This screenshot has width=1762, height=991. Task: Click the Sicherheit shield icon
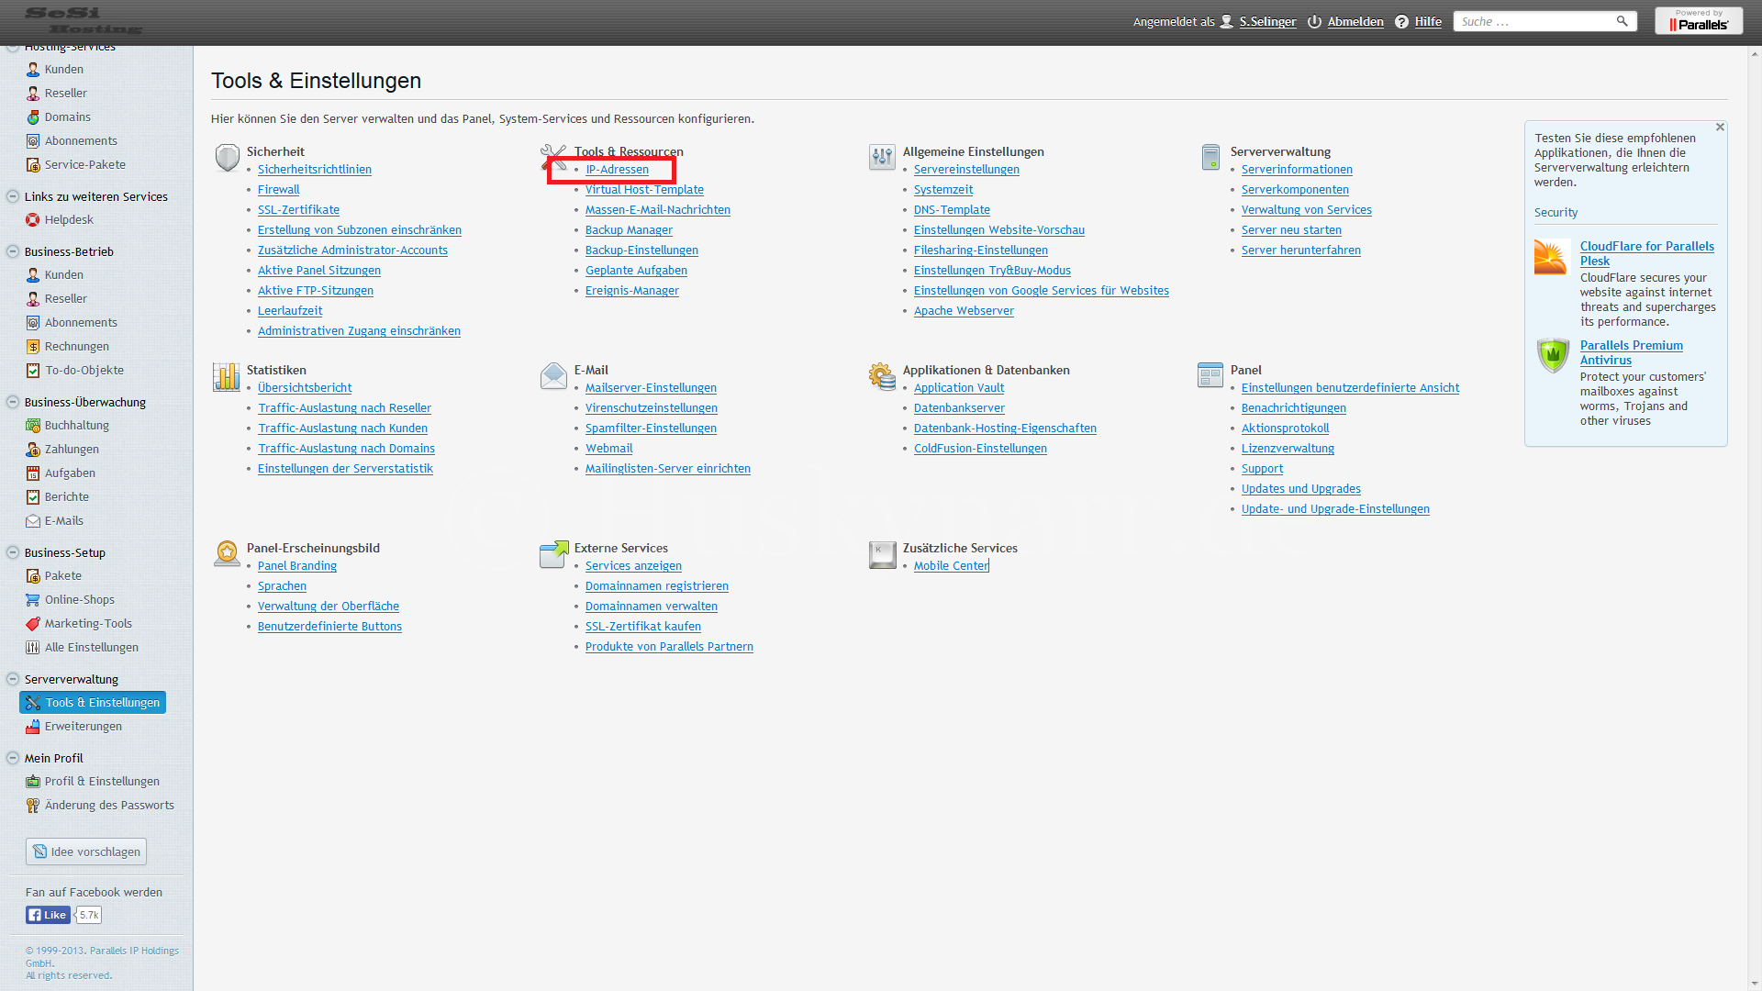(227, 158)
